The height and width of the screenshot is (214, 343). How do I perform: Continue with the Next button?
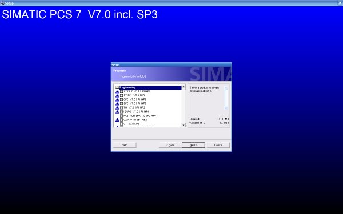pos(193,145)
